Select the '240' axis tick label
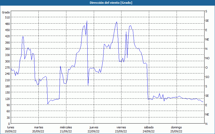The width and height of the screenshot is (215, 134). pos(8,74)
